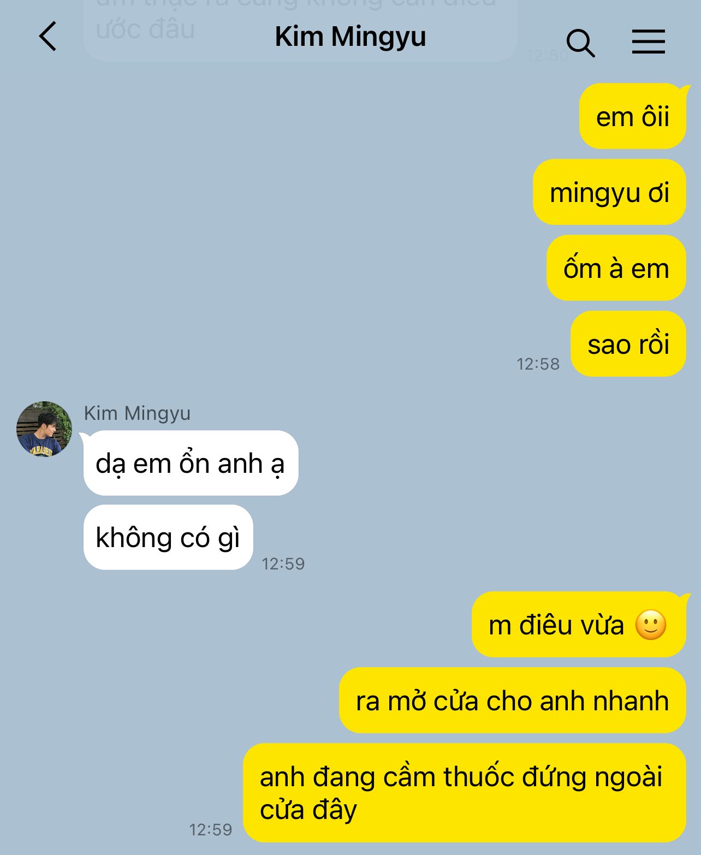Viewport: 701px width, 855px height.
Task: Select the 'mingyu ơi' message bubble
Action: [x=609, y=192]
